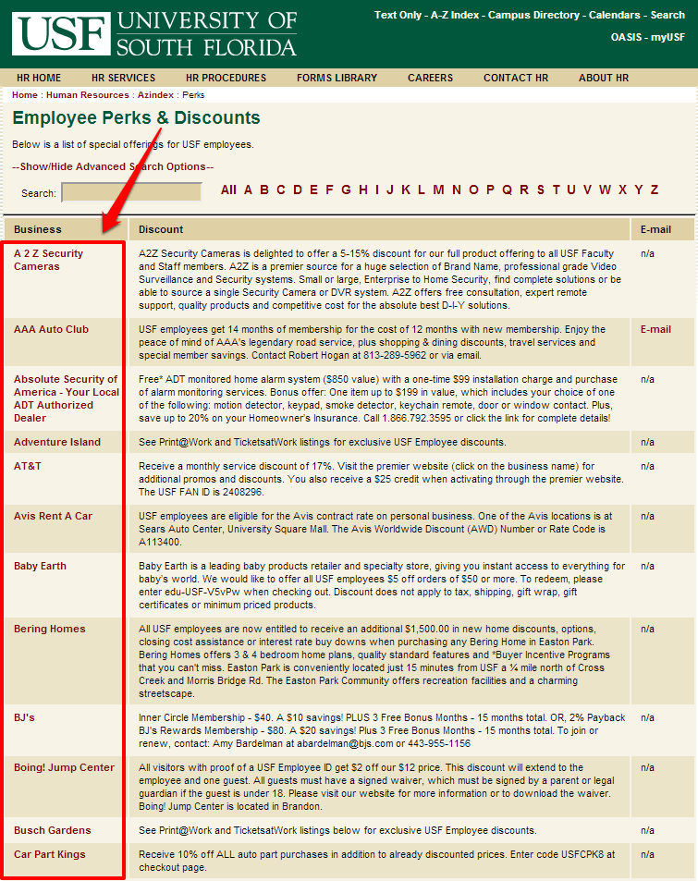The height and width of the screenshot is (881, 698).
Task: Filter businesses by letter C
Action: 281,190
